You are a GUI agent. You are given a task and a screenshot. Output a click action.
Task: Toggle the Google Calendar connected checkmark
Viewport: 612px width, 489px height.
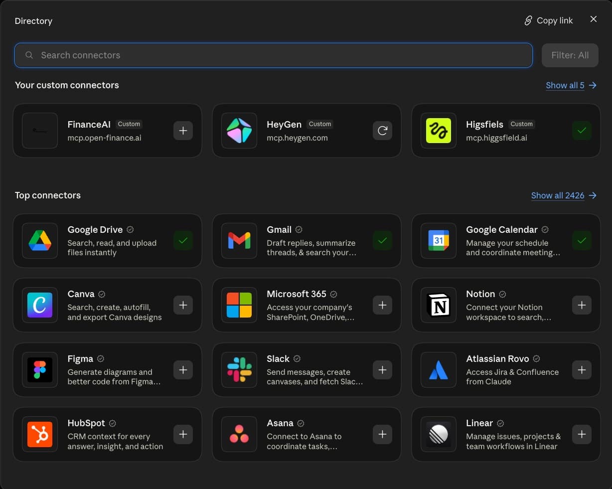582,241
